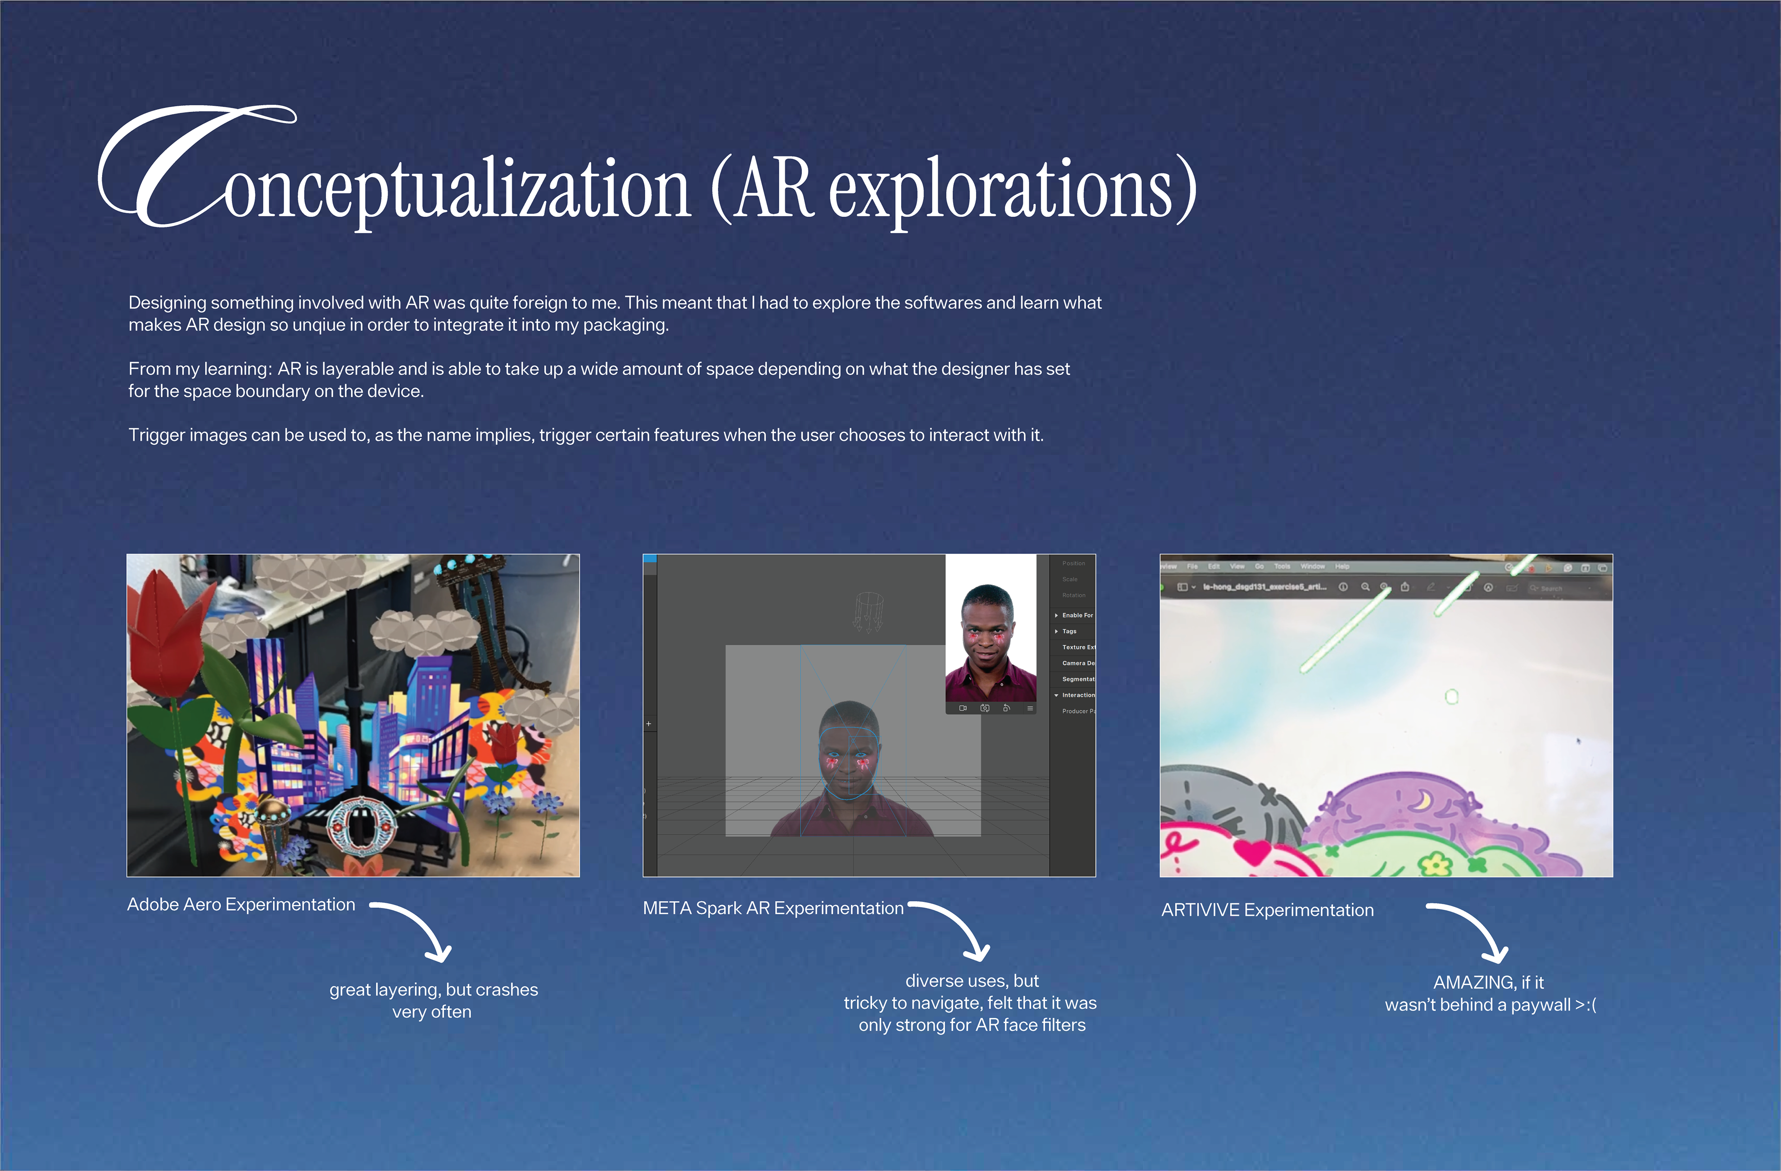
Task: Click Preview's share icon
Action: pos(1405,587)
